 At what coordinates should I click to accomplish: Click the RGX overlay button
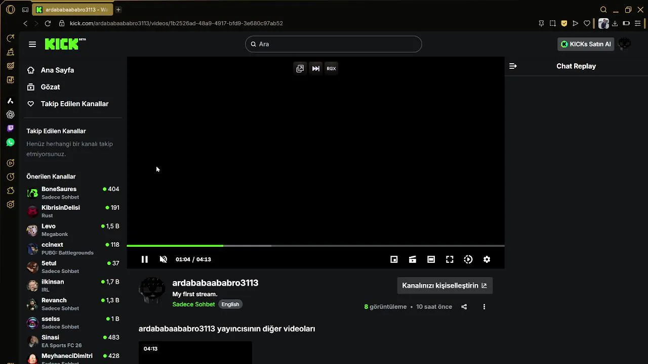click(x=331, y=68)
